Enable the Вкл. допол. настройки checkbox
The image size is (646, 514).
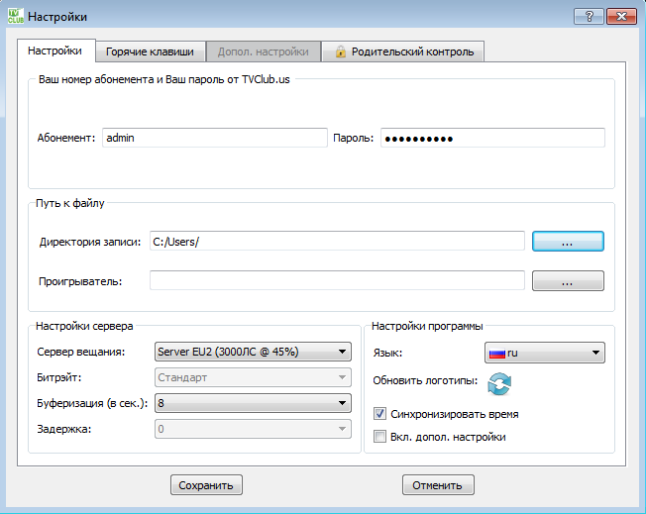tap(379, 436)
